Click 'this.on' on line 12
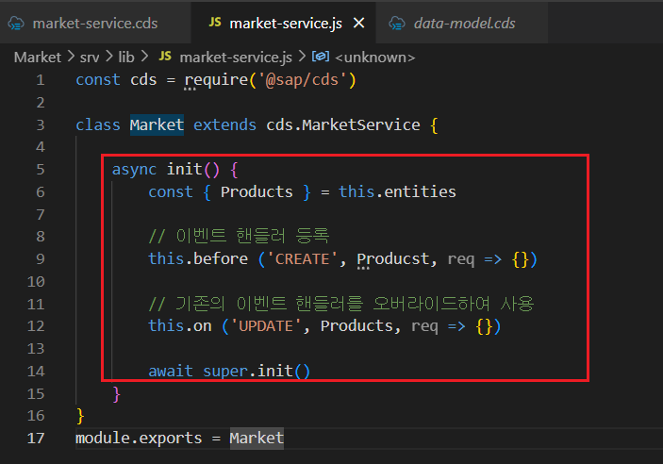Screen dimensions: 663x464 pos(180,326)
